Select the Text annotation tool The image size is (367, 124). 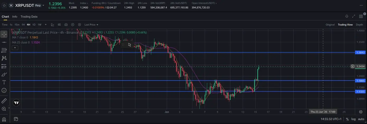4,82
